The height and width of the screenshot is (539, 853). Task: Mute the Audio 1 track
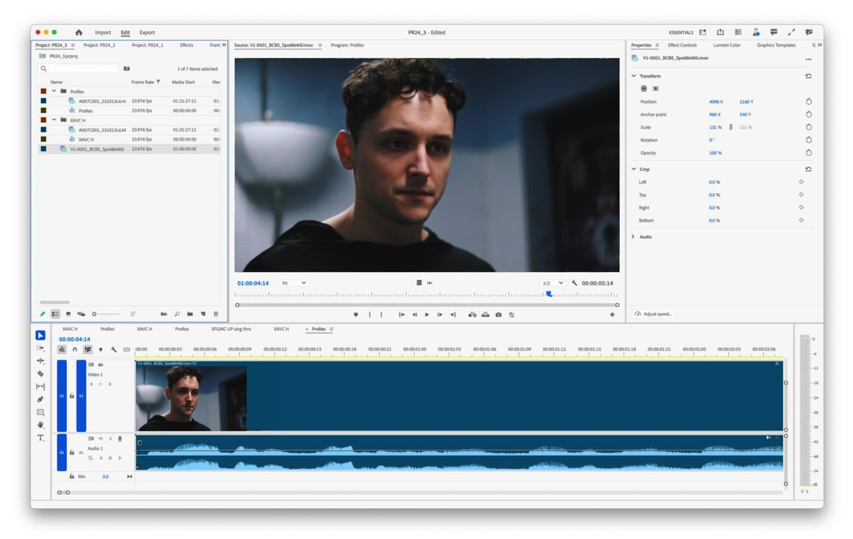pos(101,438)
